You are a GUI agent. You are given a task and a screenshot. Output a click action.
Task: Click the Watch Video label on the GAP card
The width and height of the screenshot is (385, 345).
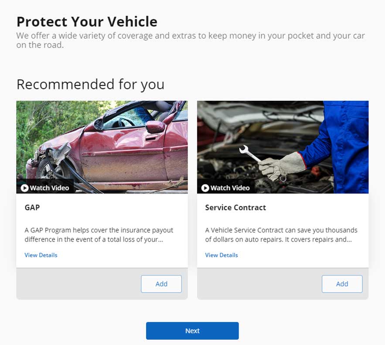49,188
